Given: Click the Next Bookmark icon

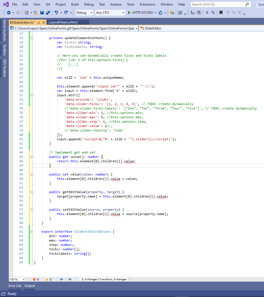Looking at the screenshot, I should 233,13.
